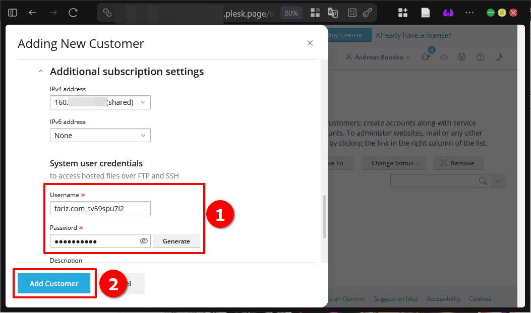Open the notifications bell icon
This screenshot has width=531, height=313.
coord(426,57)
